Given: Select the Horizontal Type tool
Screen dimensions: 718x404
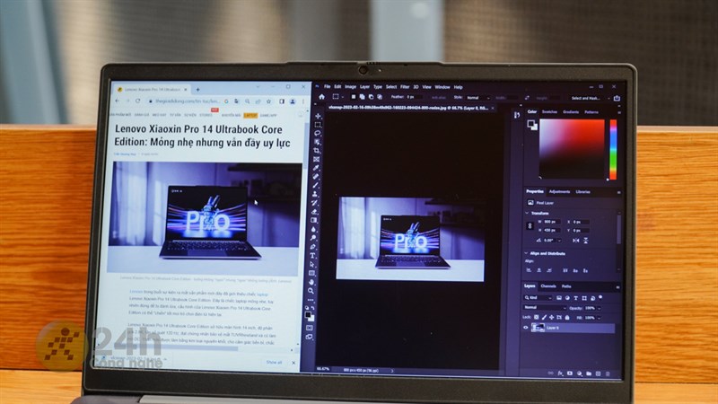Looking at the screenshot, I should 313,256.
